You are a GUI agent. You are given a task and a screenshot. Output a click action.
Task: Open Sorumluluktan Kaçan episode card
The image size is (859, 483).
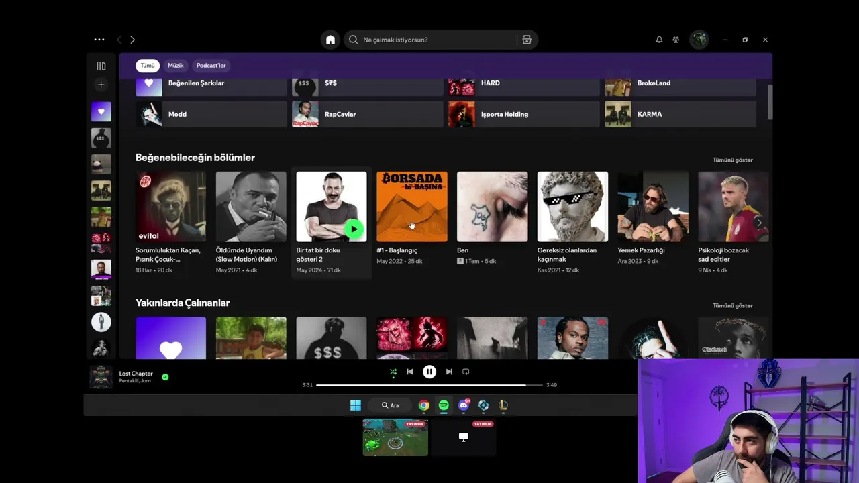(x=170, y=223)
